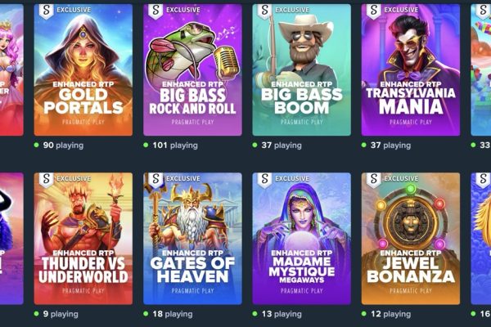Image resolution: width=491 pixels, height=327 pixels.
Task: Open the Thunder vs Underworld game
Action: pyautogui.click(x=83, y=239)
